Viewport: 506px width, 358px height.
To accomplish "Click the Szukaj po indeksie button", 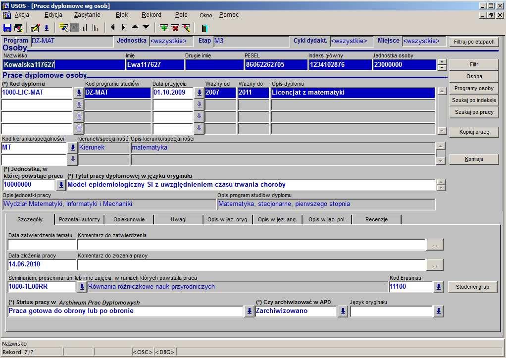I will tap(474, 101).
